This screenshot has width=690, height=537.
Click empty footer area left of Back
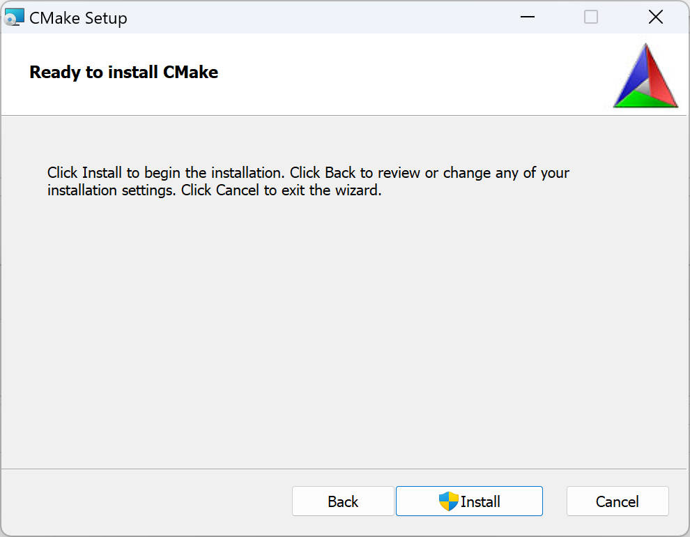pyautogui.click(x=139, y=501)
